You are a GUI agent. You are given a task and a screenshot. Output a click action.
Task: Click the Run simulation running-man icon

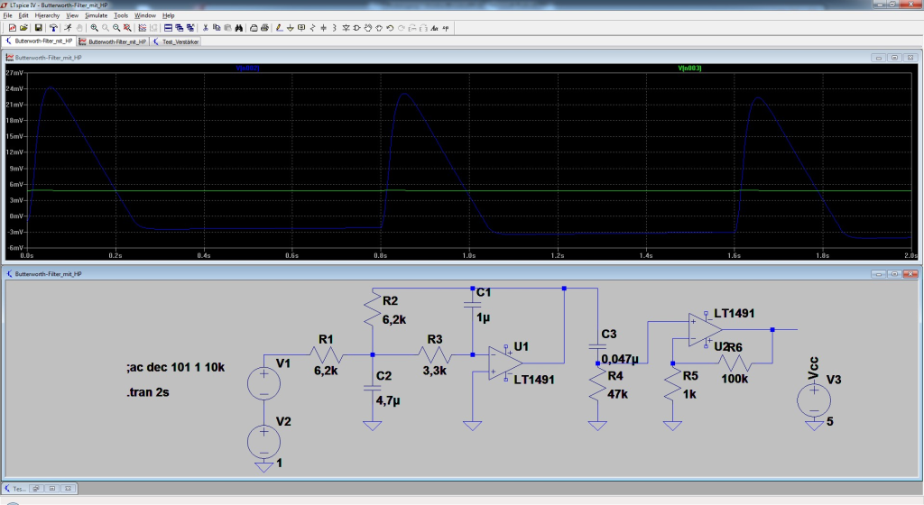point(67,28)
